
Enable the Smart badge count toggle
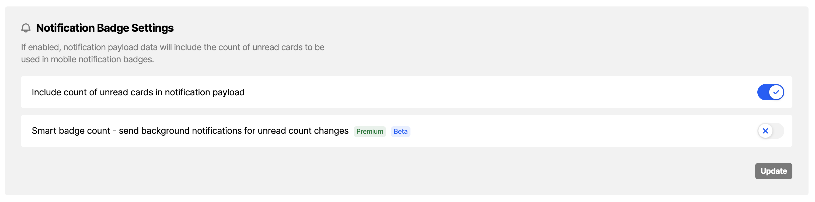(771, 131)
